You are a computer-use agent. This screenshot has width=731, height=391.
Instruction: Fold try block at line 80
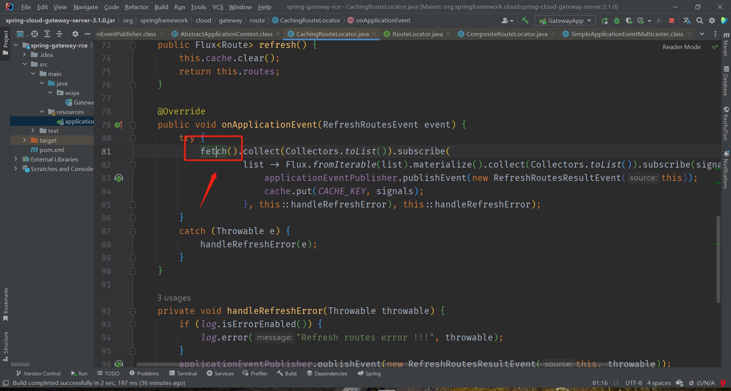[132, 138]
